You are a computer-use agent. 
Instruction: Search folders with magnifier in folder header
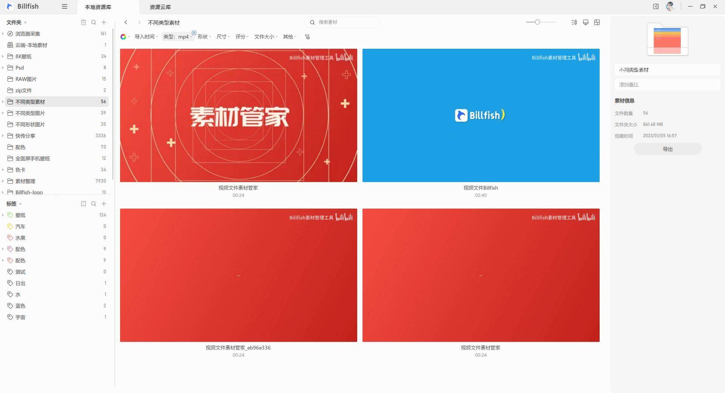coord(94,22)
